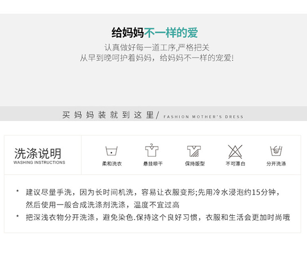This screenshot has width=307, height=272.
Task: Click the 买妈妈装就到这里 banner text
Action: point(108,115)
